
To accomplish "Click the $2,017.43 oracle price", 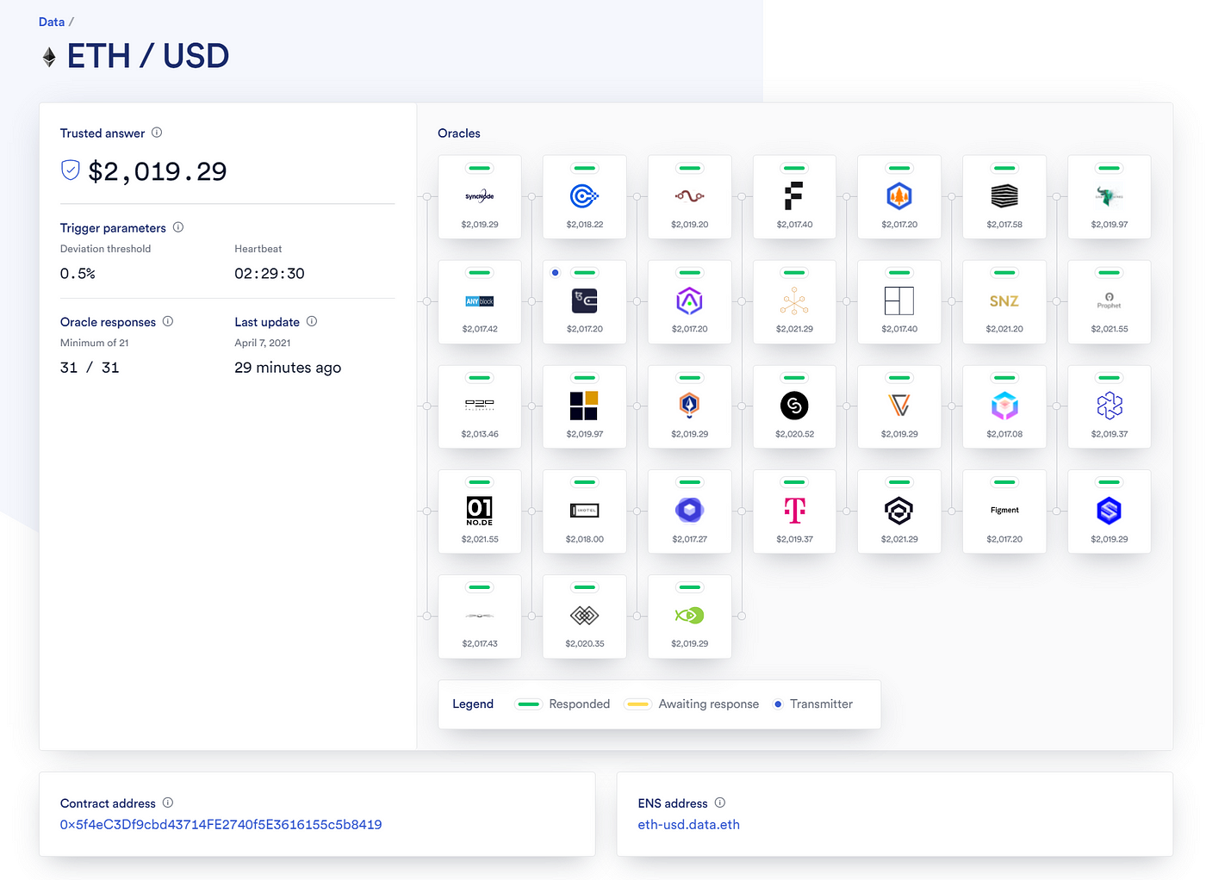I will coord(480,644).
